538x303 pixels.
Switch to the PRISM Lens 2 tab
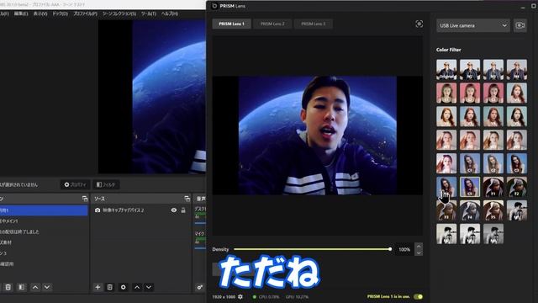[x=272, y=24]
